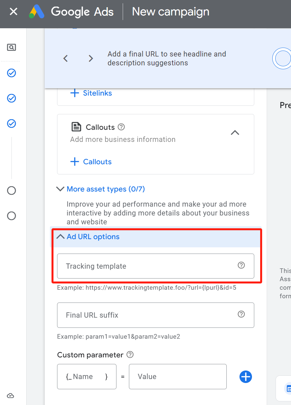Select the last empty step circle in sidebar
This screenshot has height=405, width=291.
click(11, 216)
